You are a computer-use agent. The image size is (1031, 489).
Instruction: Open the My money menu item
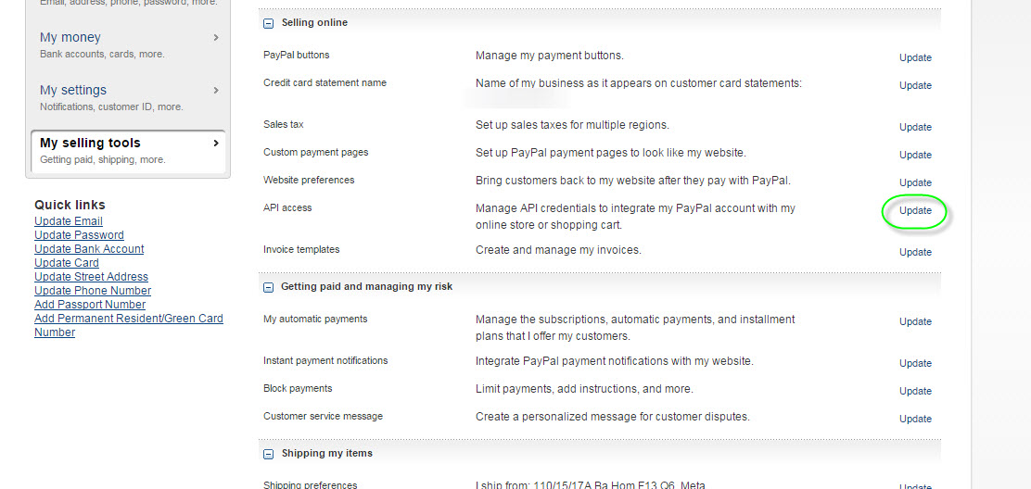128,44
